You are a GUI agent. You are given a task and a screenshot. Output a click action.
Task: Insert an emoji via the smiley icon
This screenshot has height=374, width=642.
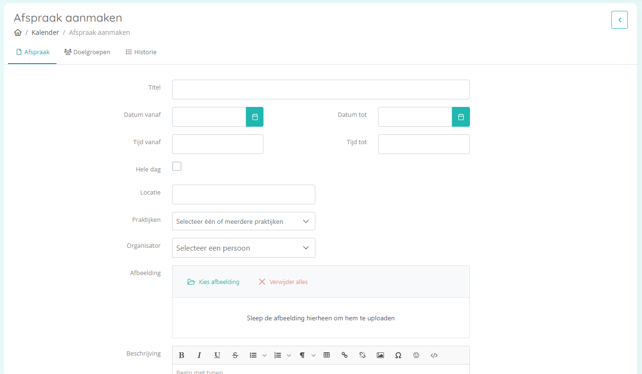point(416,355)
